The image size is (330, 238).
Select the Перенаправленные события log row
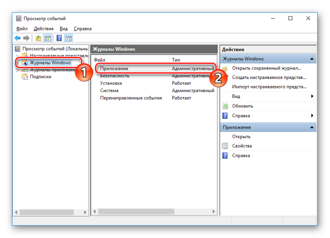click(154, 98)
